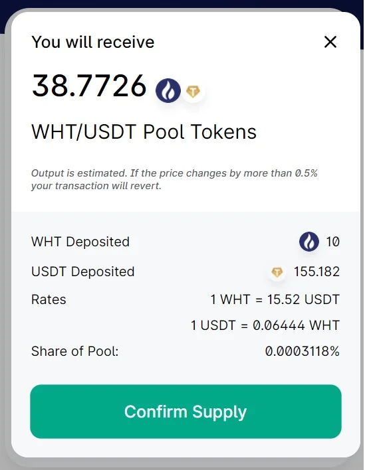
Task: Select the 1 USDT = 0.06444 WHT rate
Action: click(x=265, y=325)
